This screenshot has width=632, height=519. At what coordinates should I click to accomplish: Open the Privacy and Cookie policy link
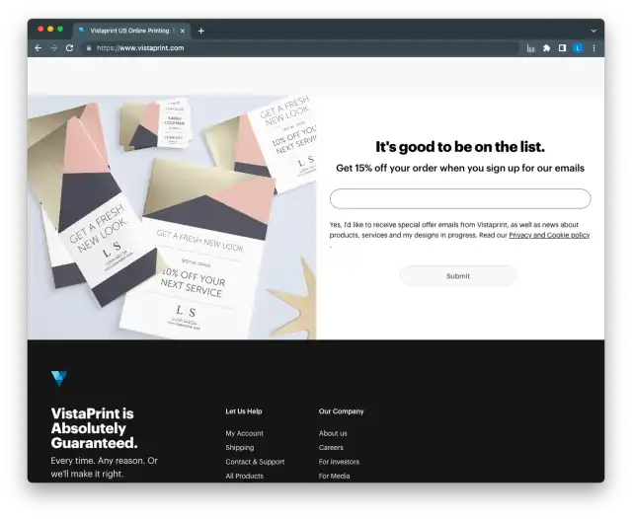point(549,235)
